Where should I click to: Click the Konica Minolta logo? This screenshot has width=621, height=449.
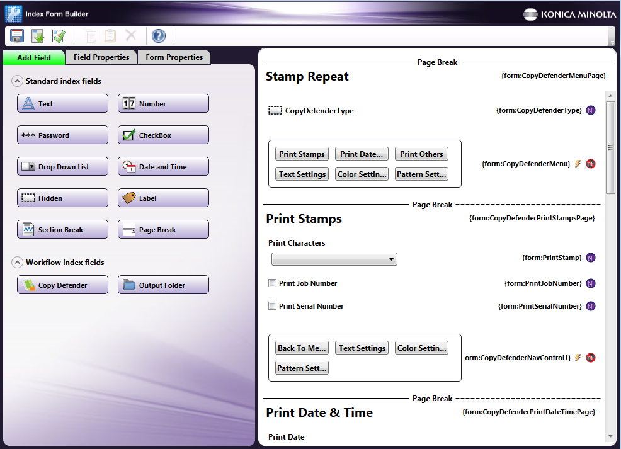click(569, 14)
